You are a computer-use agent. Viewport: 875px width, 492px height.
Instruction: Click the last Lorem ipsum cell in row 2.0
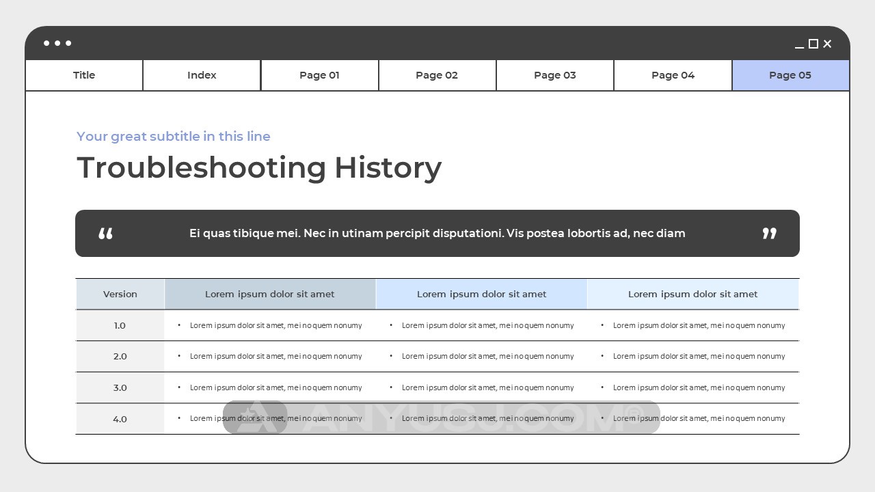(692, 356)
